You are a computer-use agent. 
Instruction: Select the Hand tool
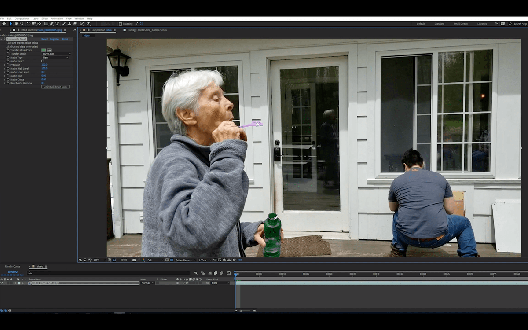[x=16, y=24]
